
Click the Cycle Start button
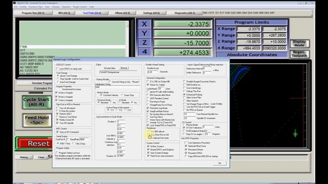tap(36, 102)
